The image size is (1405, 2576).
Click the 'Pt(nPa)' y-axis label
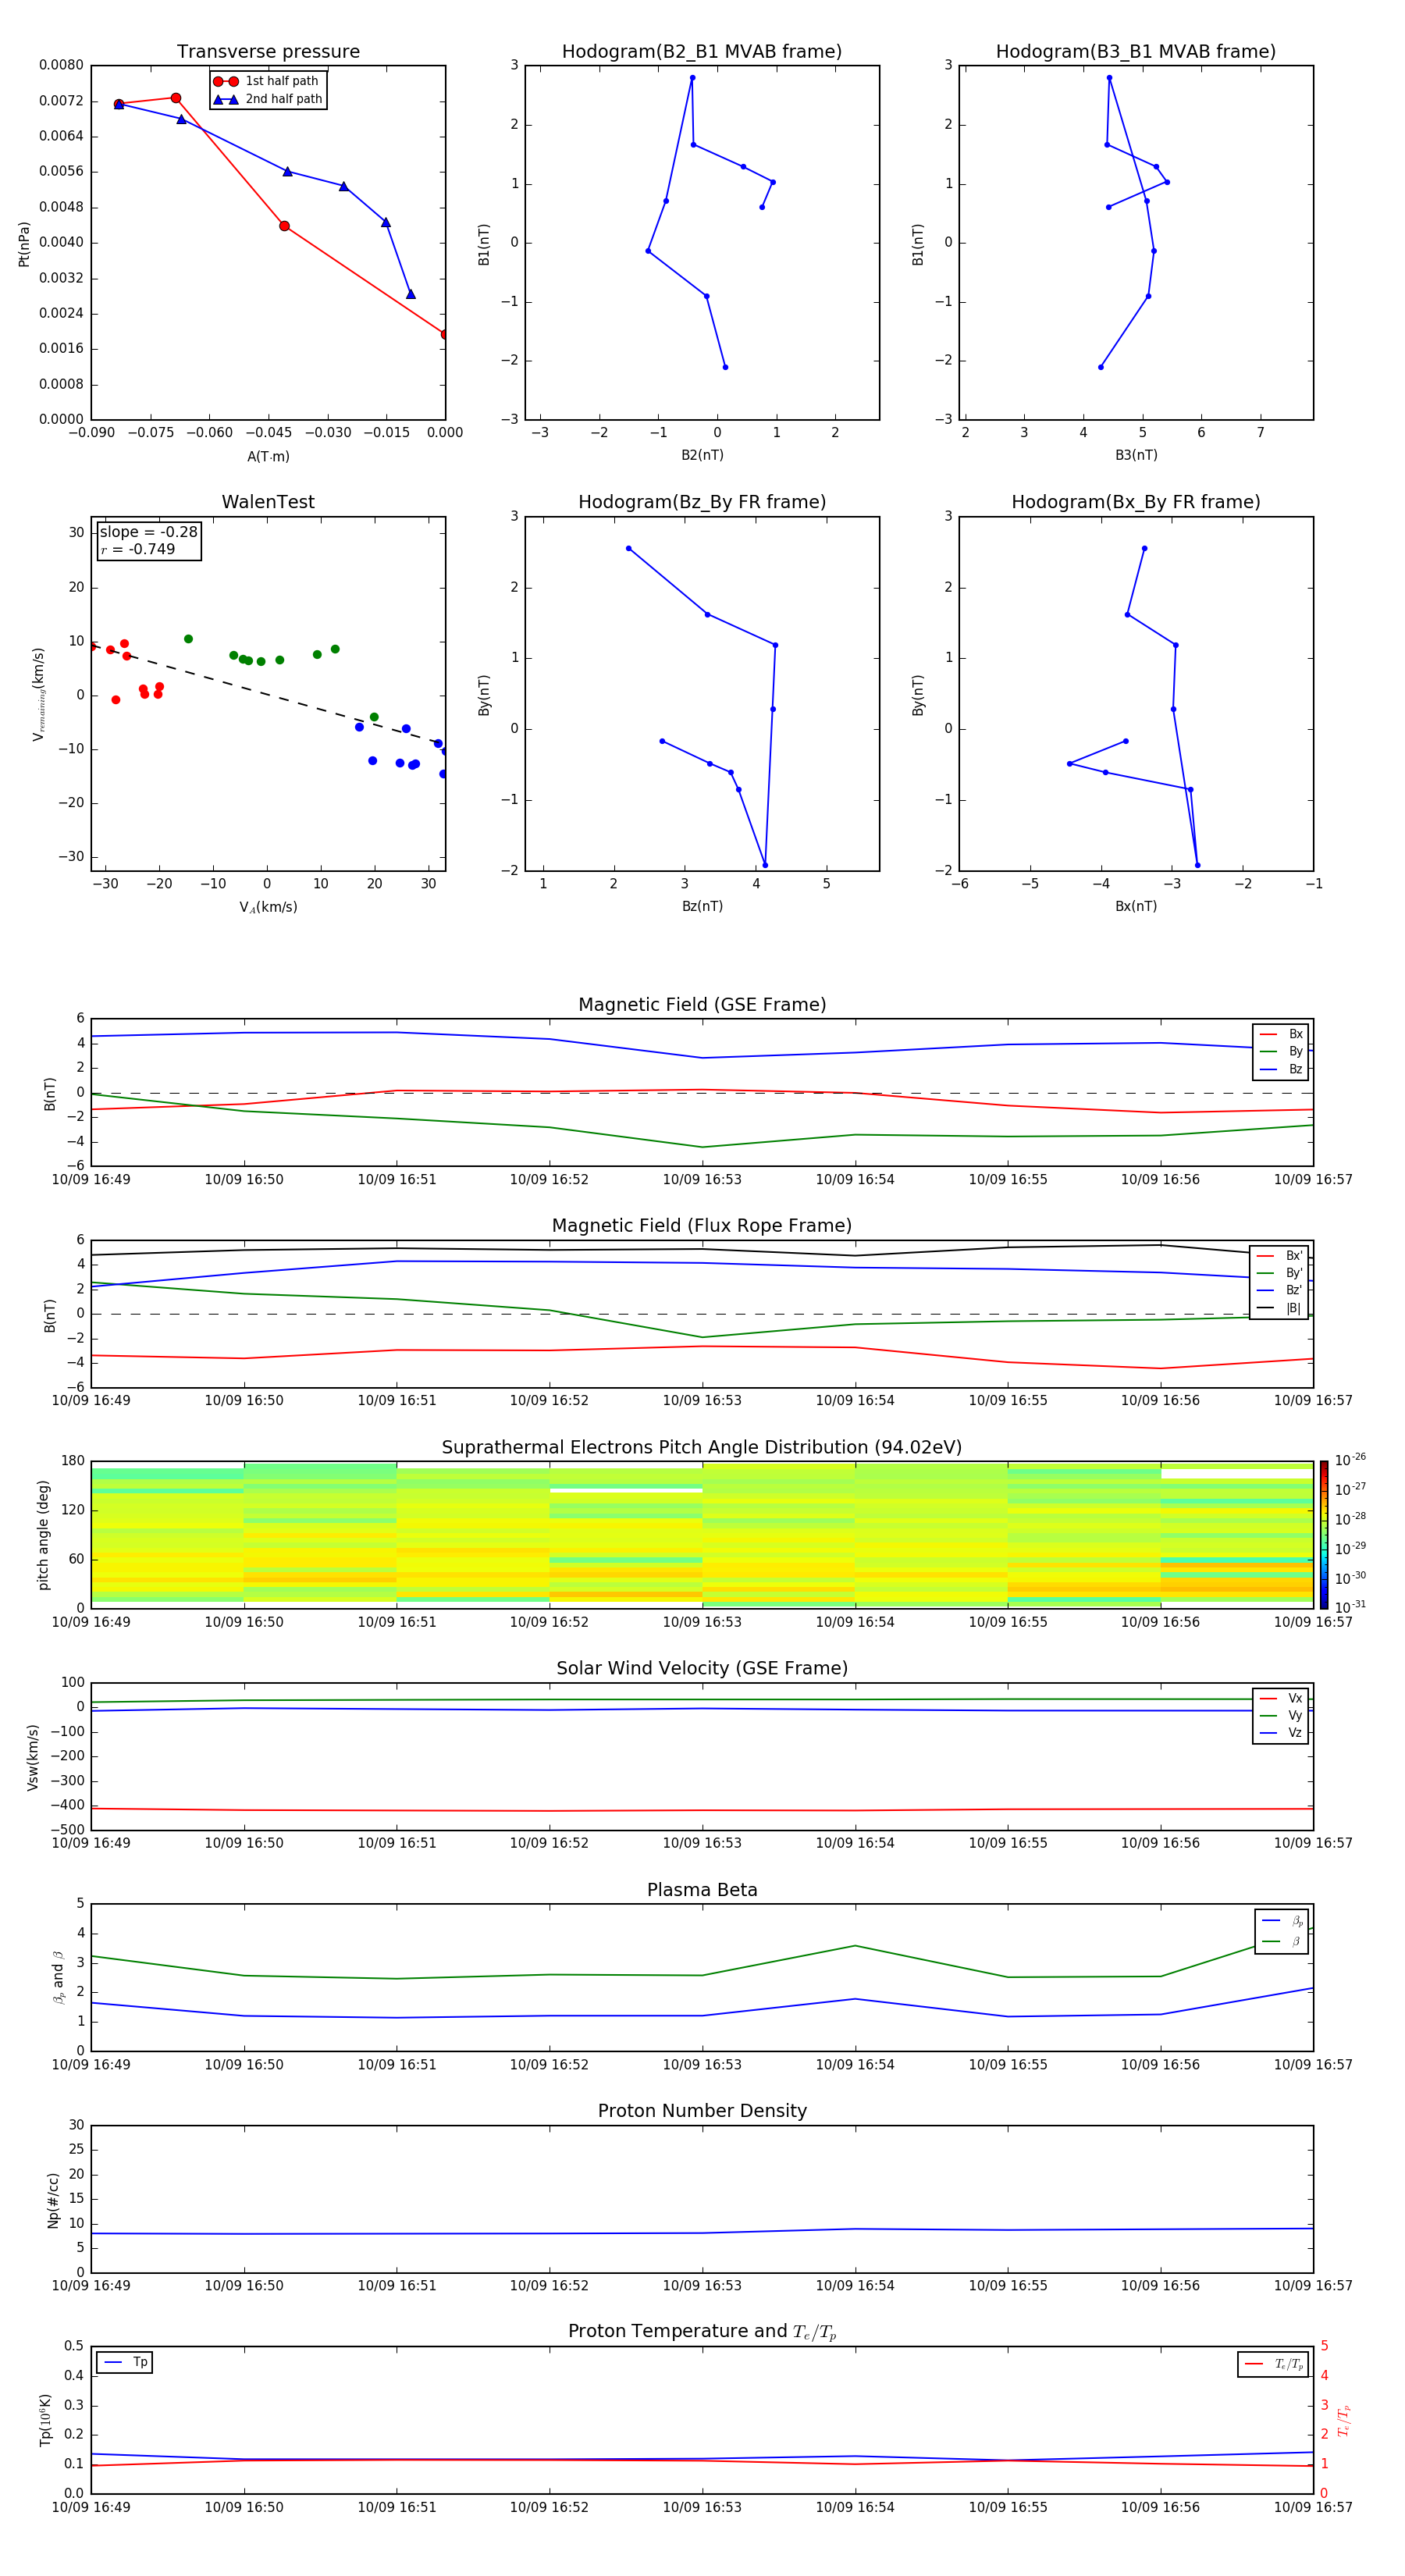coord(24,244)
